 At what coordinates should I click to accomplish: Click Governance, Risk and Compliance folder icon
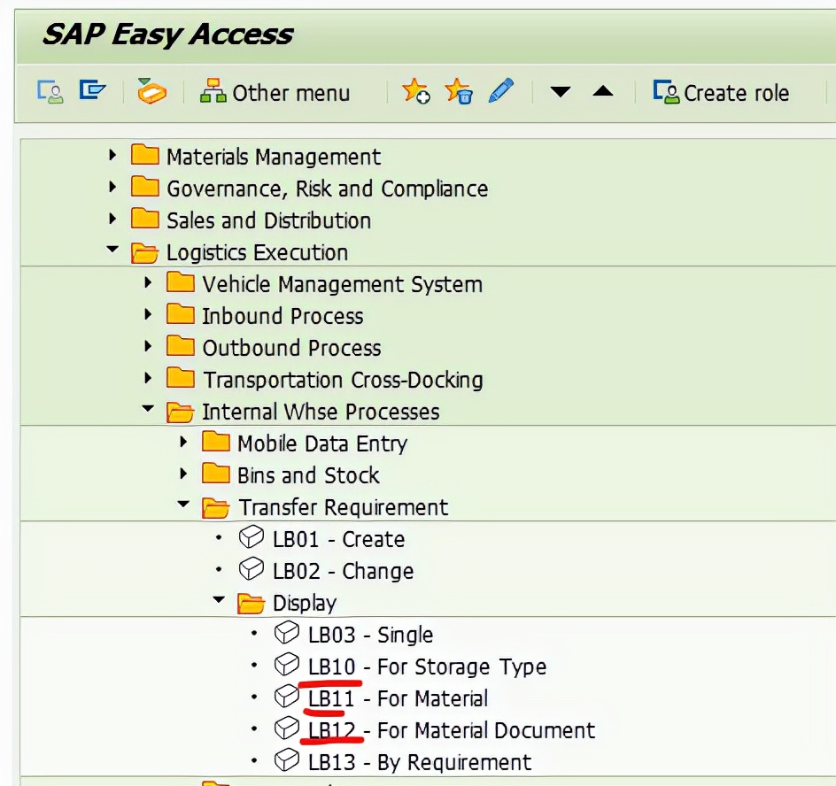point(144,187)
